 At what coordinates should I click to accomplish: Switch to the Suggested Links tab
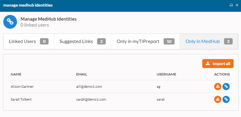click(x=83, y=41)
